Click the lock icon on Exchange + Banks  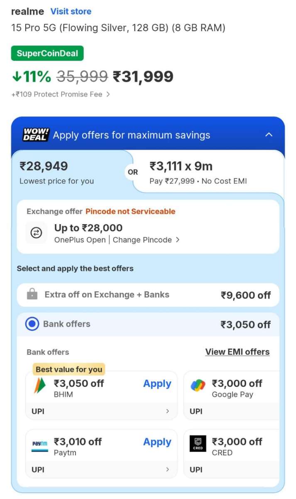pos(33,294)
